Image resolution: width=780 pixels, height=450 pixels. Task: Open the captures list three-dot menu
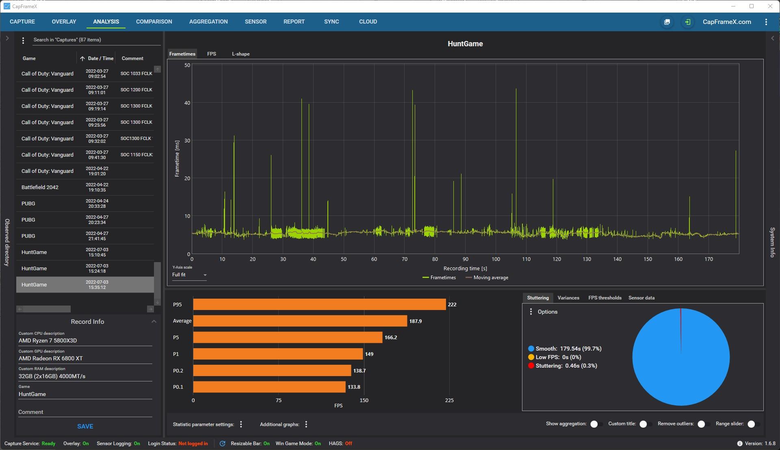pos(23,40)
